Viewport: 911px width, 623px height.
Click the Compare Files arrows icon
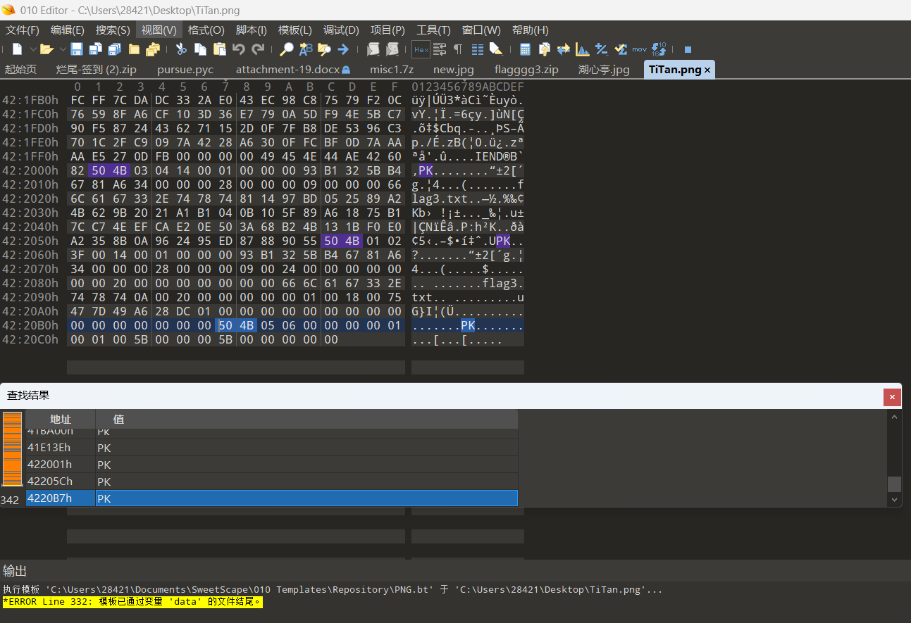[x=563, y=49]
